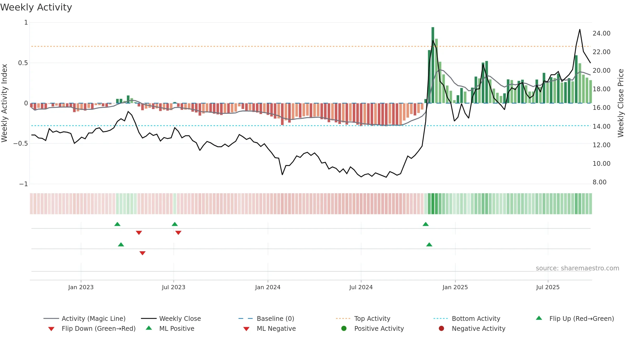This screenshot has width=628, height=353.
Task: Click the Jul 2024 axis label
Action: pos(361,287)
